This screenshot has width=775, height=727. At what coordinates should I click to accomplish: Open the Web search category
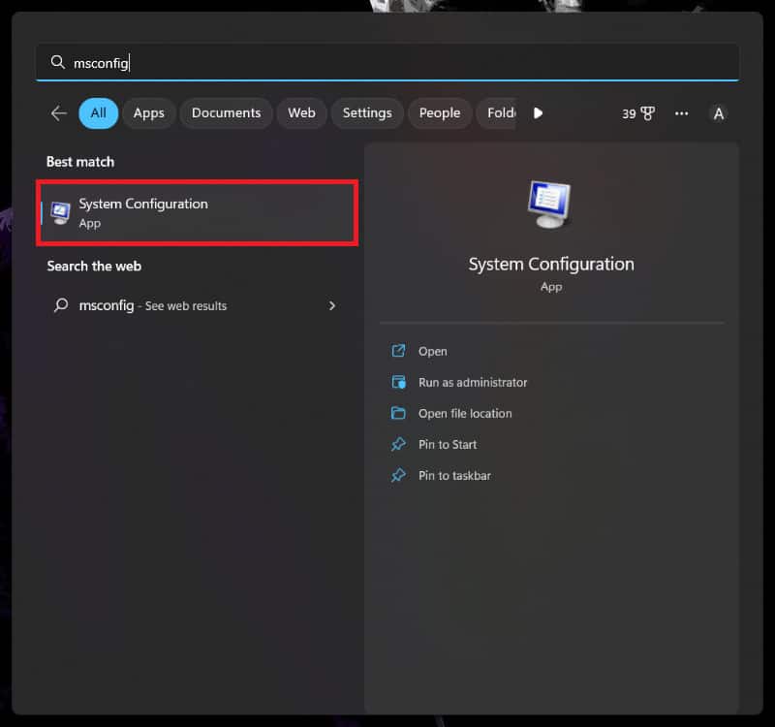(x=301, y=113)
